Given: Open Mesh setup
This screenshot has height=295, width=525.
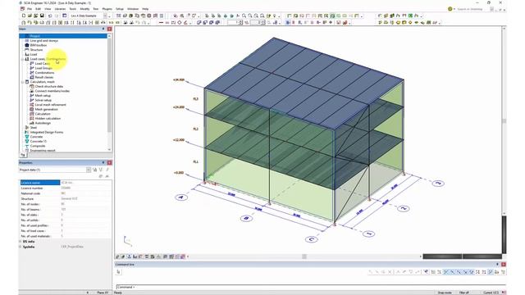Looking at the screenshot, I should (43, 96).
